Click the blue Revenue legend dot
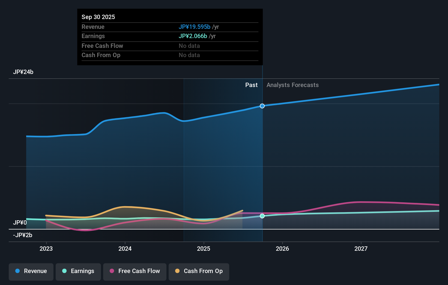The width and height of the screenshot is (448, 285). pos(17,271)
